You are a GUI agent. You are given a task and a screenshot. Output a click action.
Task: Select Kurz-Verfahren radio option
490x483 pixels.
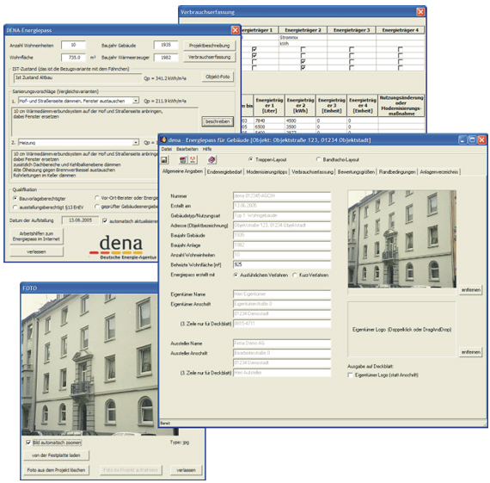pyautogui.click(x=295, y=275)
